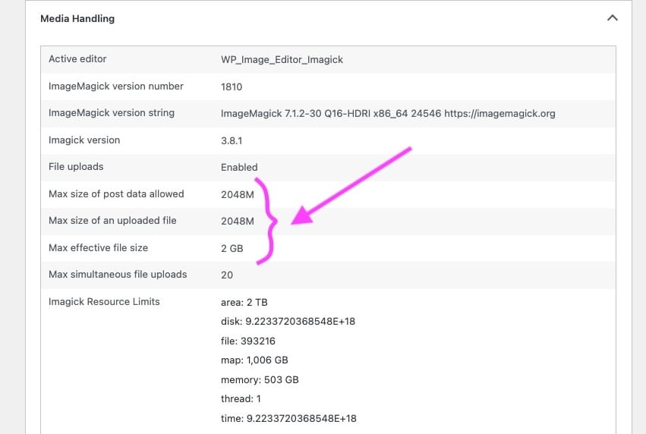Select the memory: 503 GB limit

260,379
